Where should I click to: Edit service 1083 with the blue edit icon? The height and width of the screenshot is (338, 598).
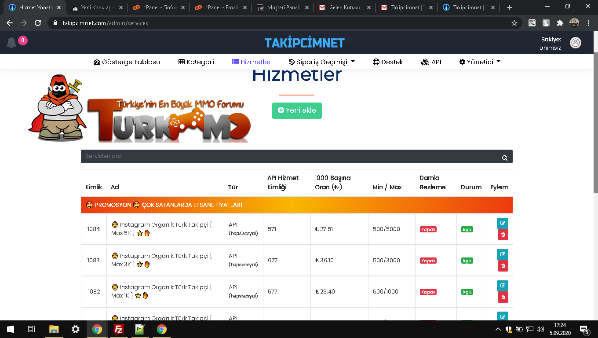(503, 254)
